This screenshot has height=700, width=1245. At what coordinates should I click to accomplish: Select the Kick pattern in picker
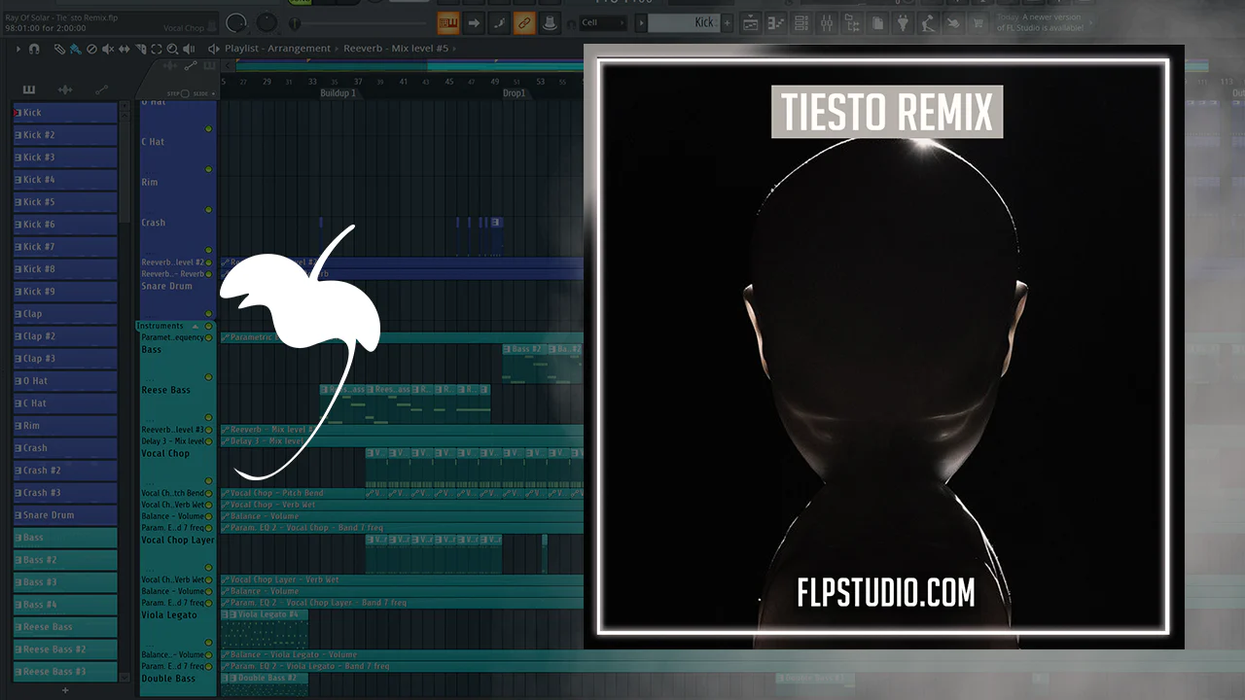[65, 113]
